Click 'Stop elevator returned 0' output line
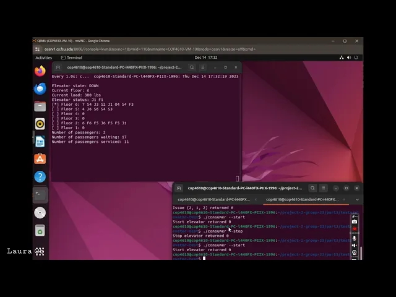 tap(200, 236)
